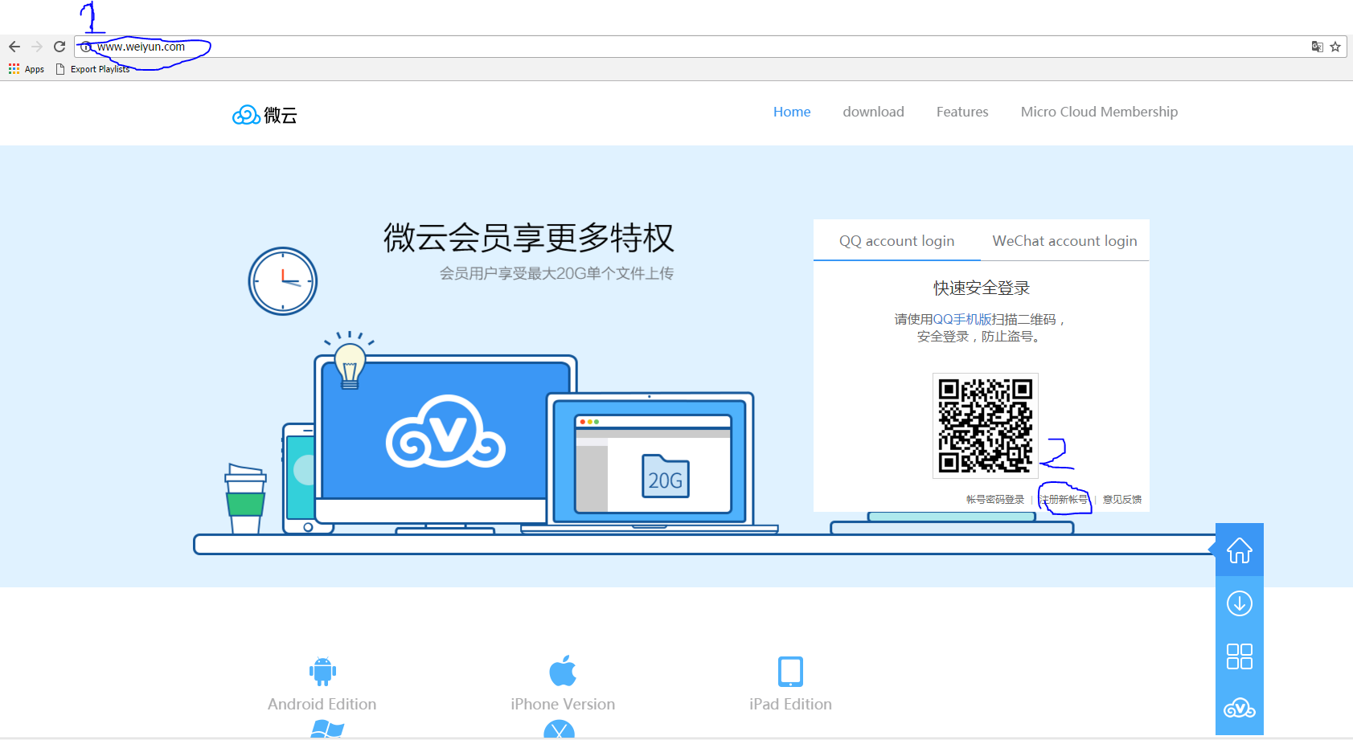Click the 快速安全登录 heading
The height and width of the screenshot is (740, 1353).
982,288
